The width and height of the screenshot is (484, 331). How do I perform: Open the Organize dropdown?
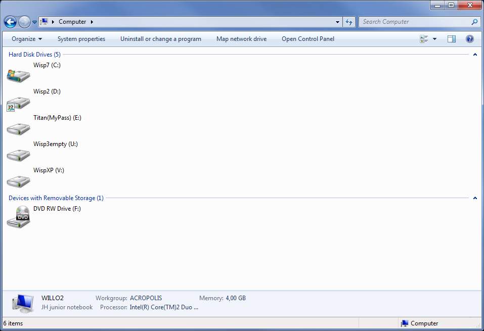[26, 39]
